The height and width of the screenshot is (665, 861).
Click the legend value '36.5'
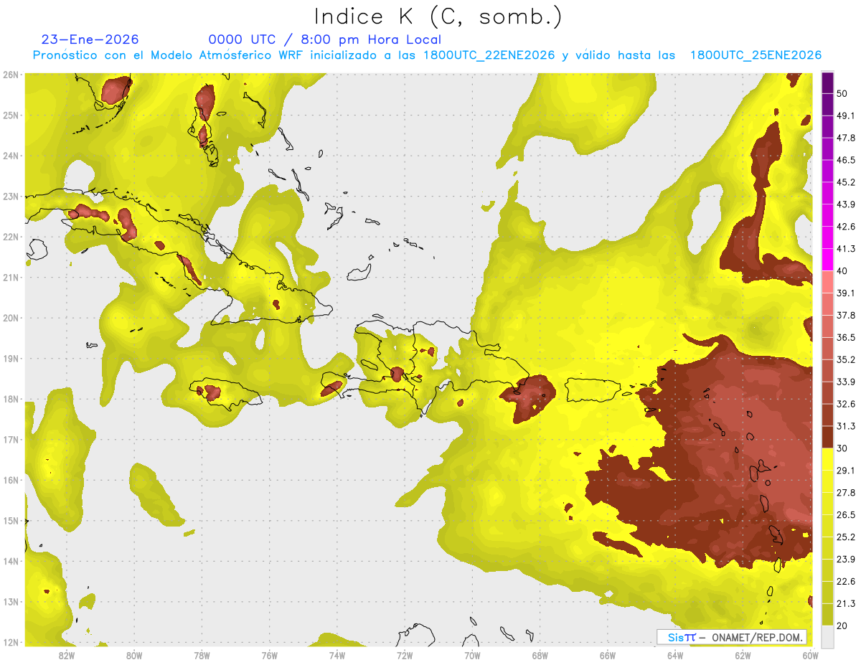point(845,337)
